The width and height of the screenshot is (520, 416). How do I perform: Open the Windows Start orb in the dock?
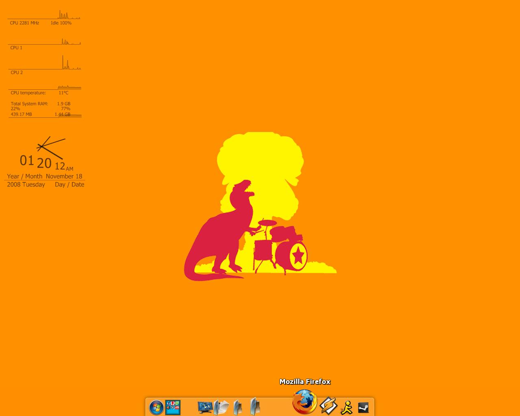(x=156, y=407)
